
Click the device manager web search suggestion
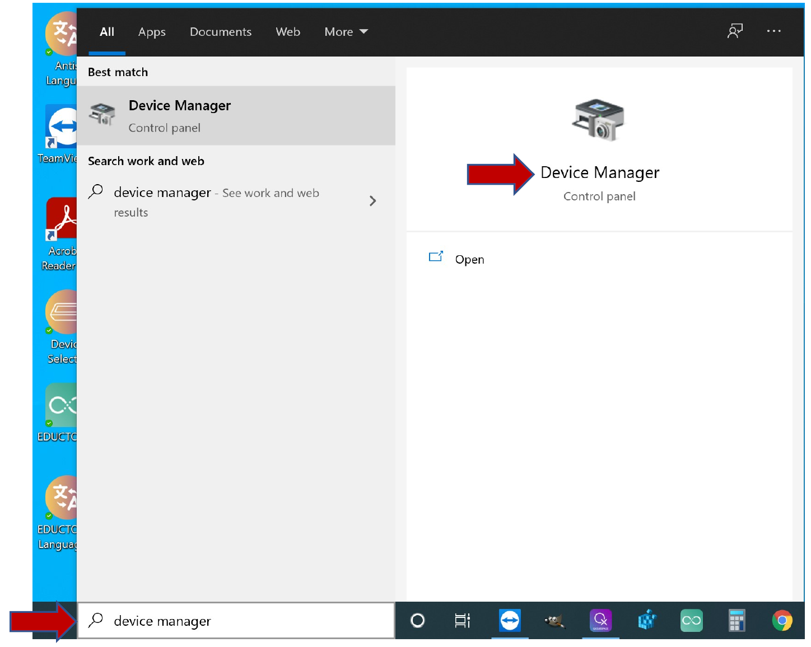216,194
